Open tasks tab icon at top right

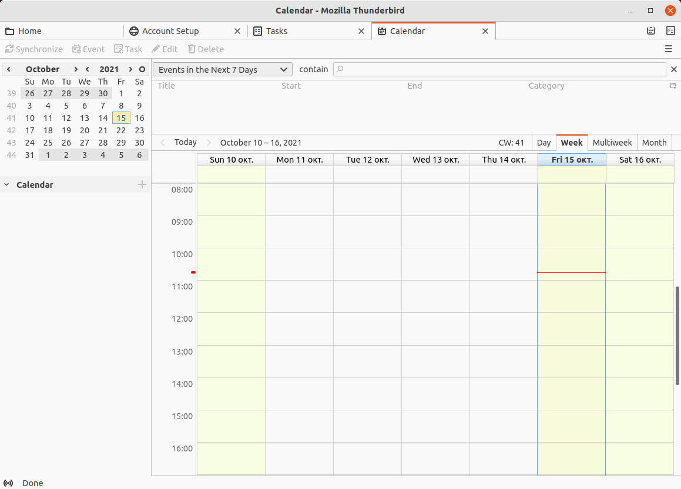point(670,31)
